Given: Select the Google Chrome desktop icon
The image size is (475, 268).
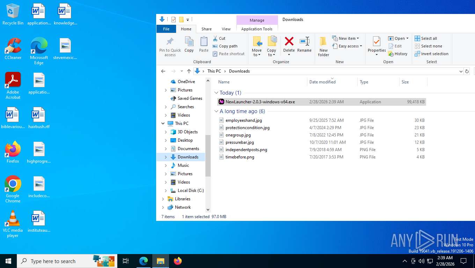Looking at the screenshot, I should tap(13, 189).
